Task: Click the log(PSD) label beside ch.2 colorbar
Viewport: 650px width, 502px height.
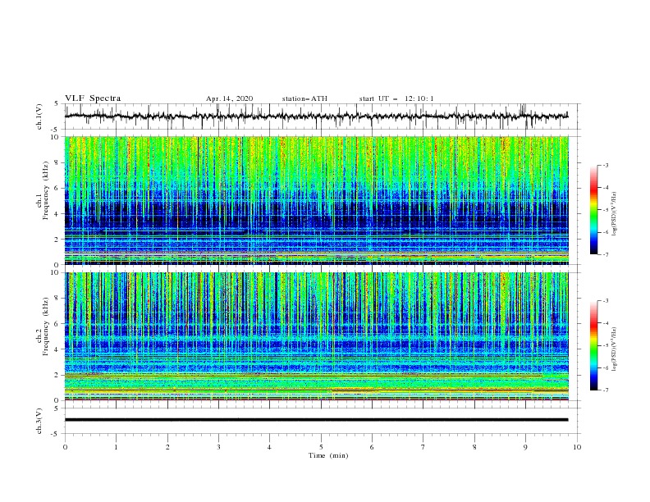Action: (614, 349)
